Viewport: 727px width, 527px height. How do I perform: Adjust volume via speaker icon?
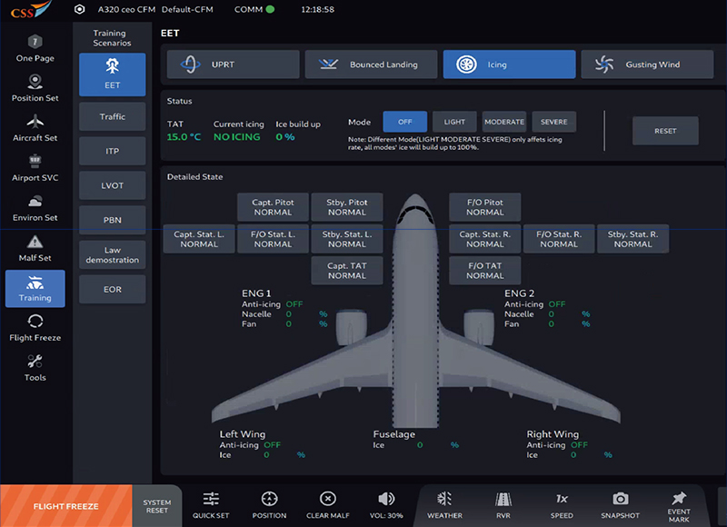(386, 499)
